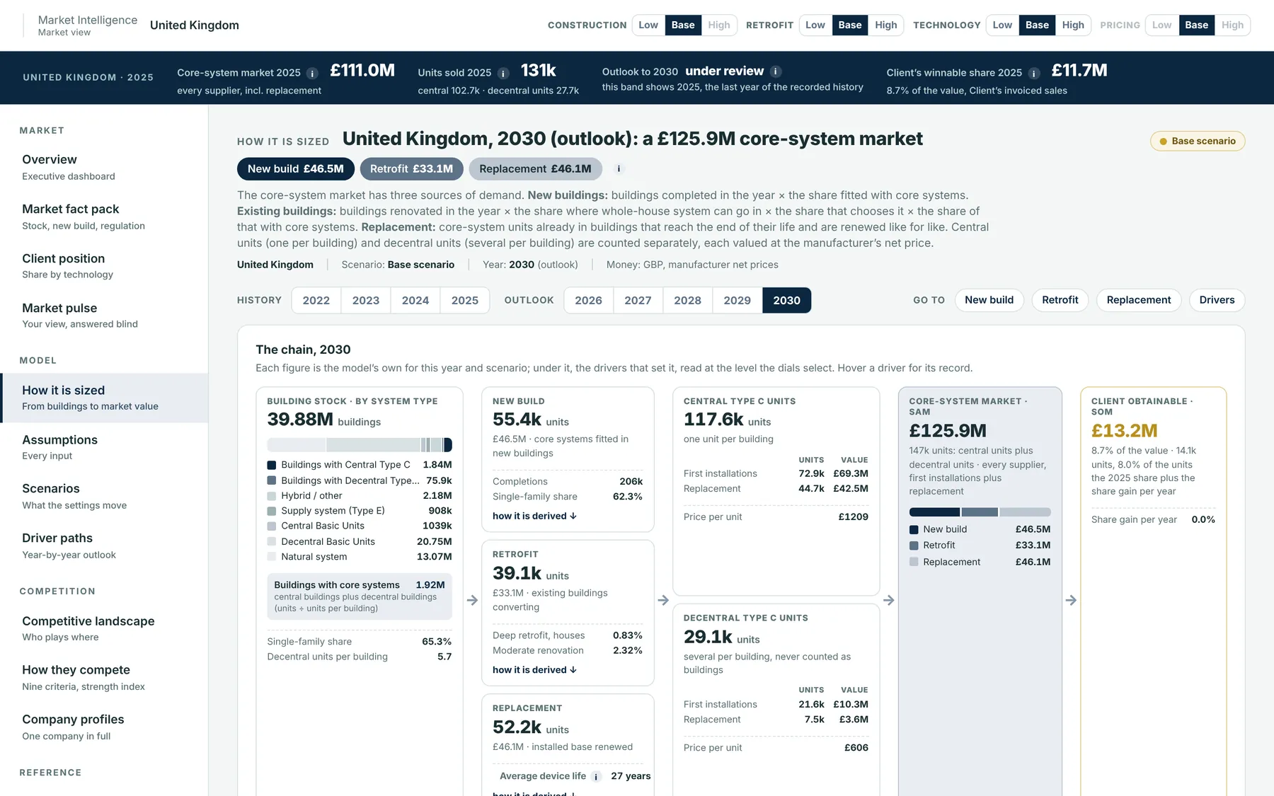Click info icon after Replacement £46.1M pill

pos(619,169)
